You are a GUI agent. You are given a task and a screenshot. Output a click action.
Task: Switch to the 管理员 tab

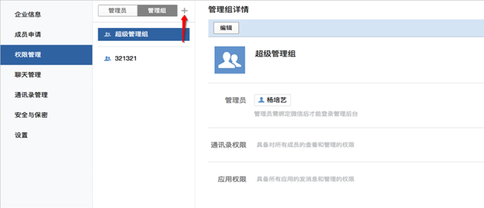click(117, 10)
